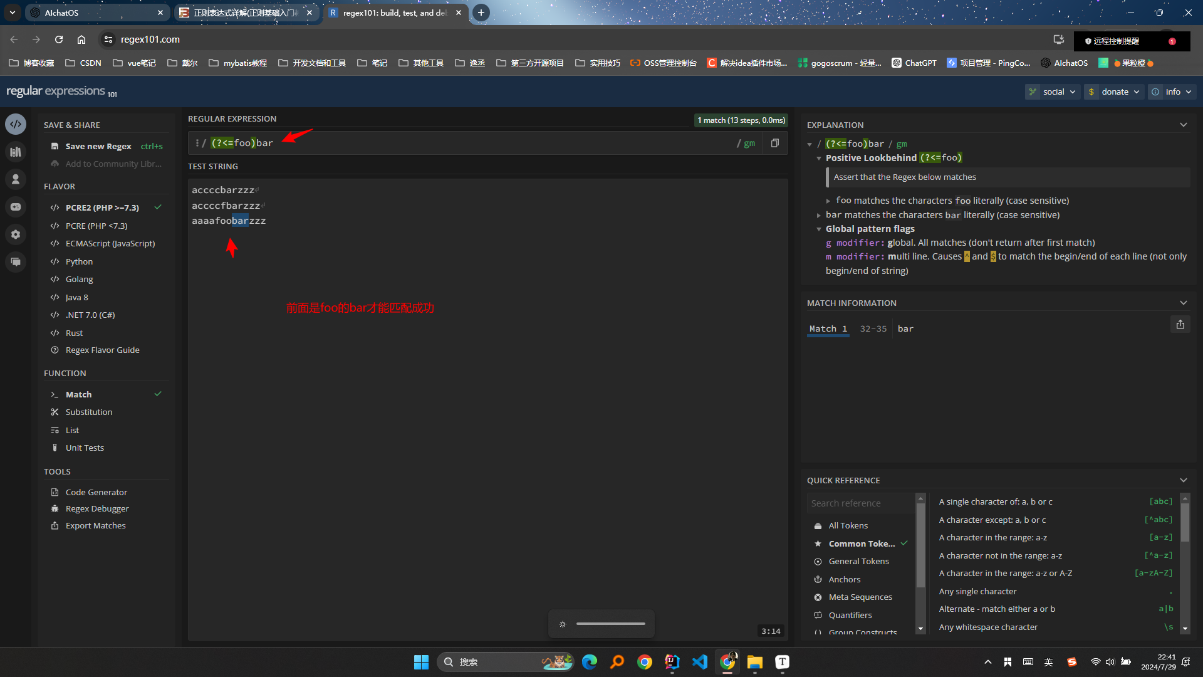
Task: Switch function to Substitution
Action: [89, 412]
